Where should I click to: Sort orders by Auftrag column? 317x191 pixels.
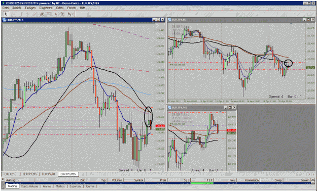coord(20,180)
